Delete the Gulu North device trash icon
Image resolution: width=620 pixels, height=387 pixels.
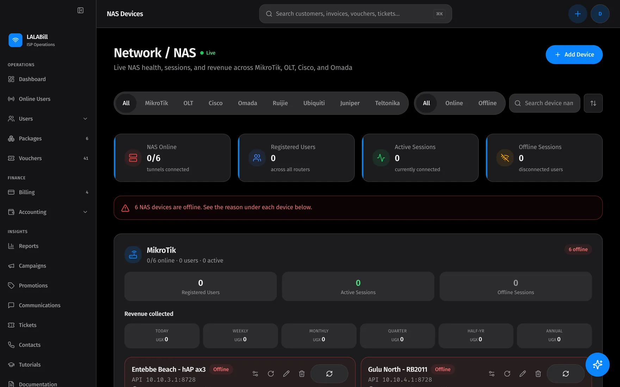[538, 374]
